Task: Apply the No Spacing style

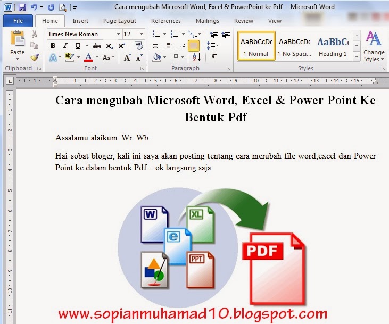Action: (294, 46)
